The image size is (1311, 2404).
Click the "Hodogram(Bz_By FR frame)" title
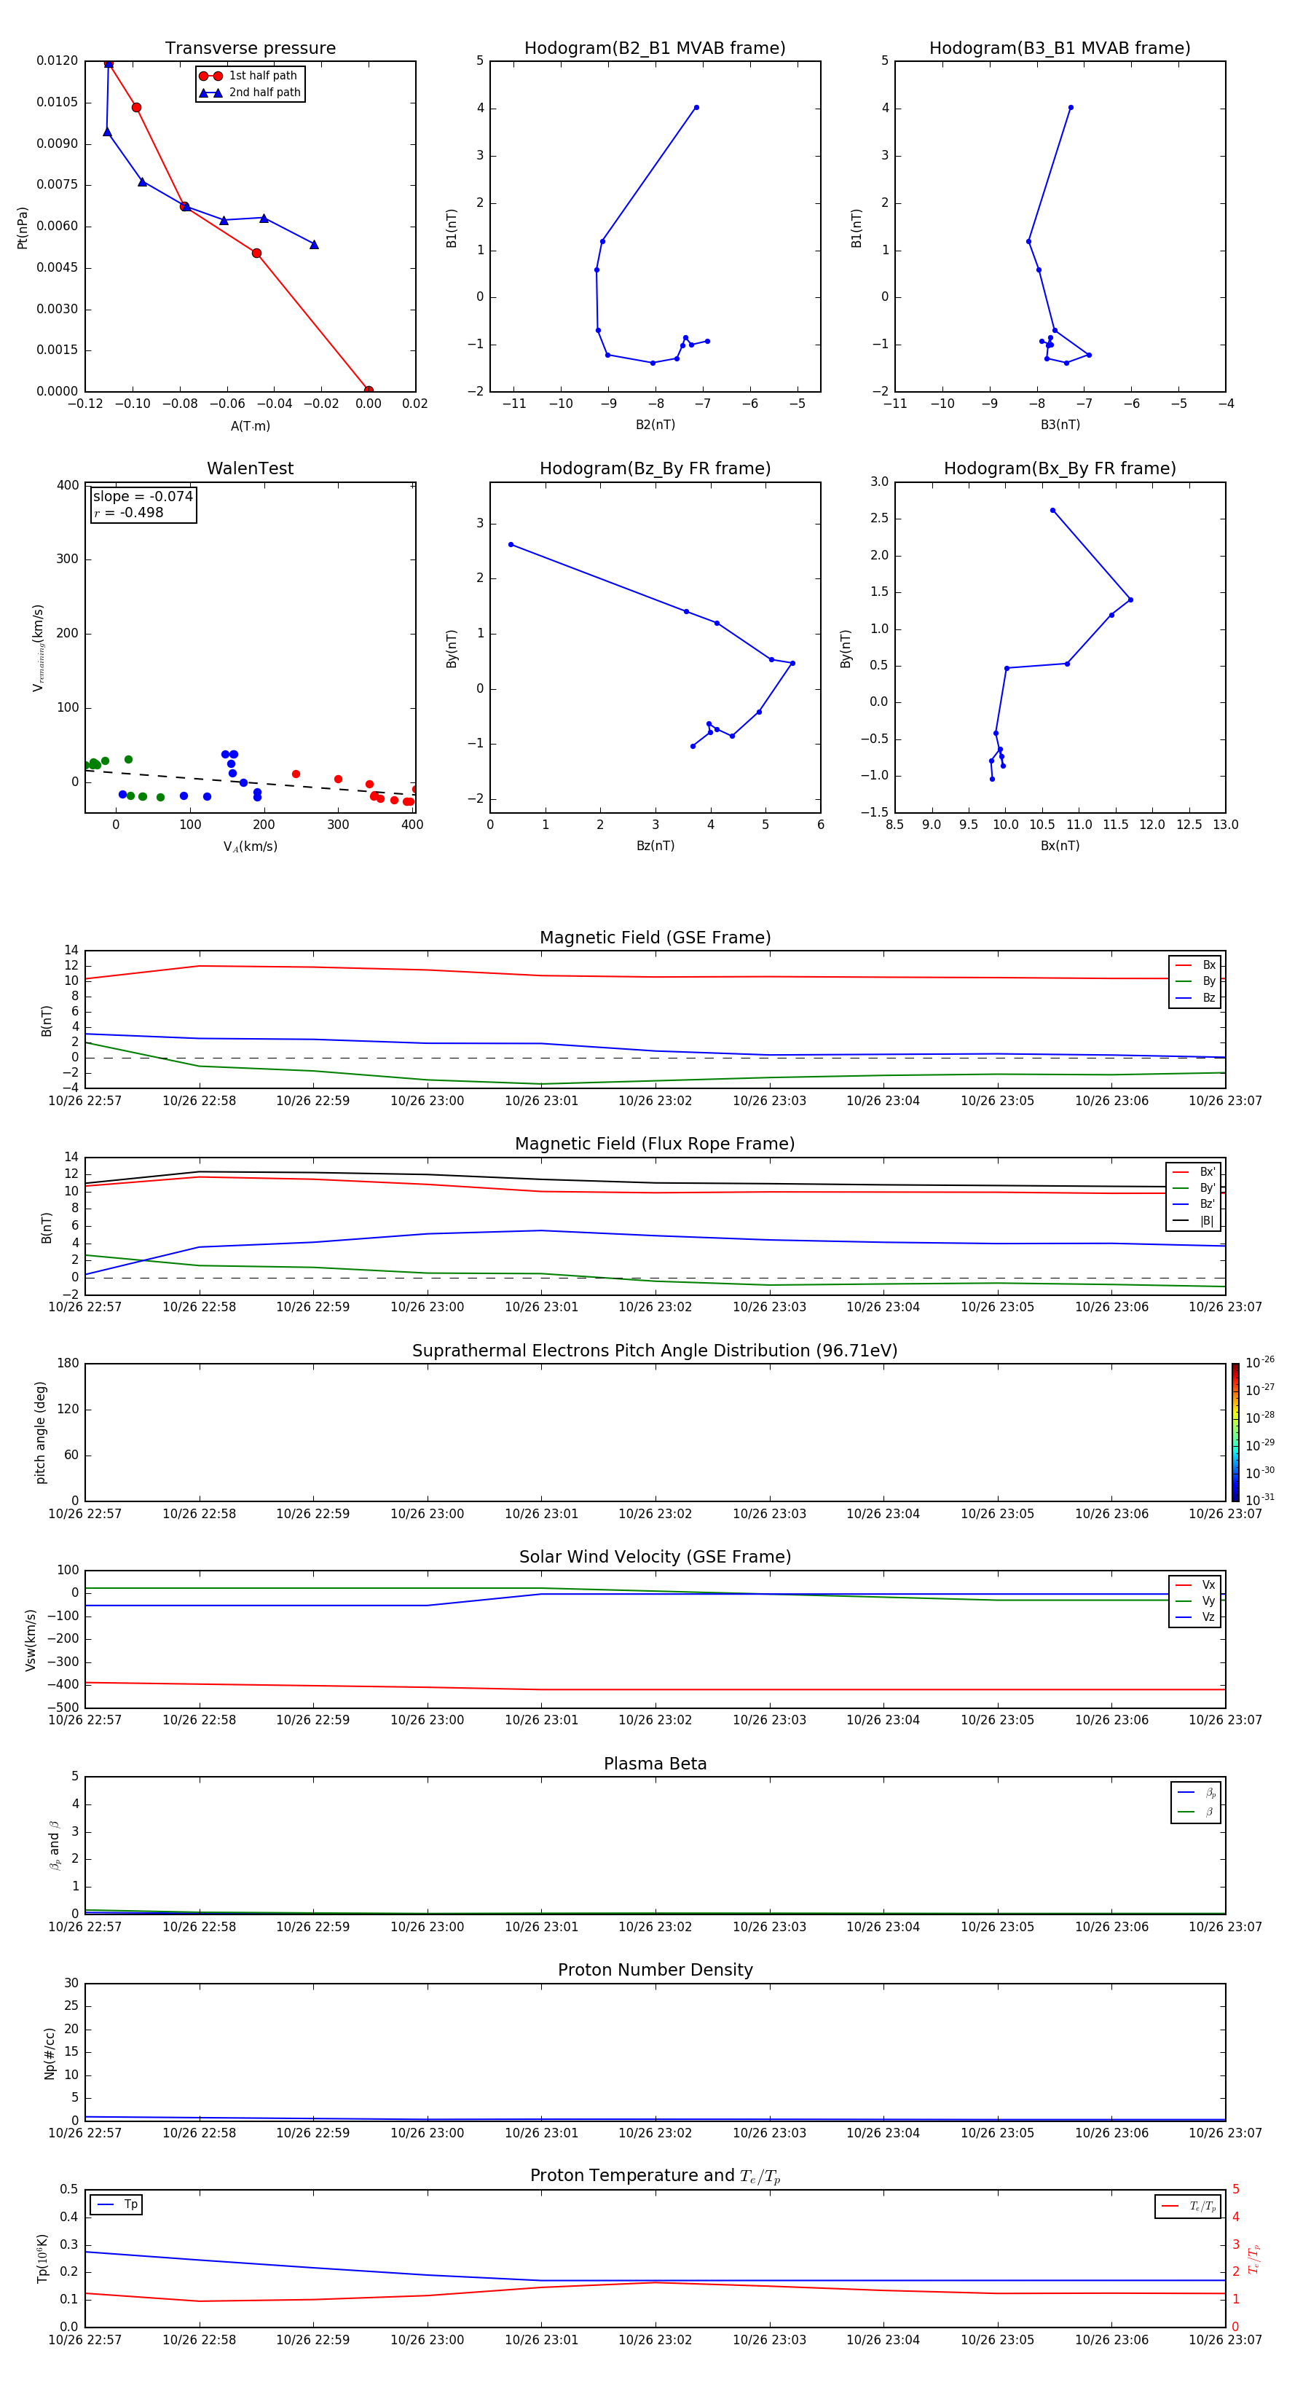(655, 468)
